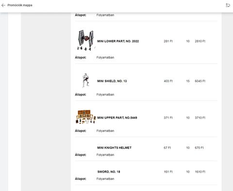Click the 281 Ft unit price
Viewport: 233px width, 191px height.
[168, 41]
